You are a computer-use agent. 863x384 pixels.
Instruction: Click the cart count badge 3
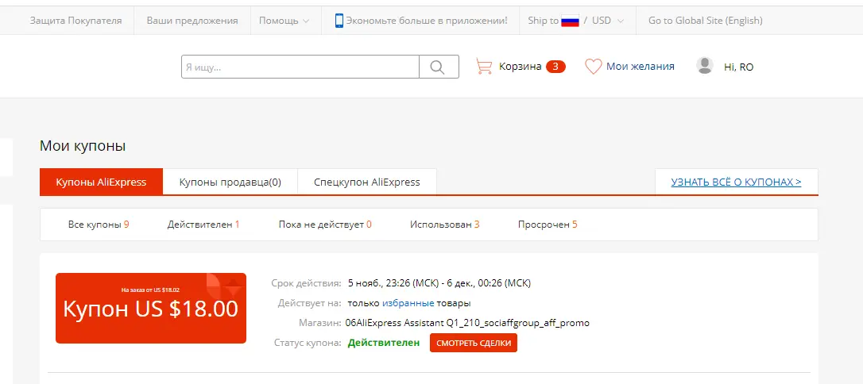coord(555,67)
